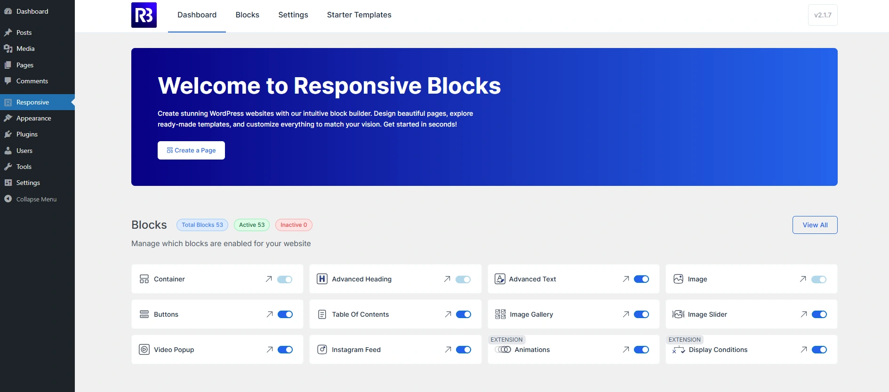The image size is (889, 392).
Task: Click the Instagram Feed icon
Action: point(322,350)
